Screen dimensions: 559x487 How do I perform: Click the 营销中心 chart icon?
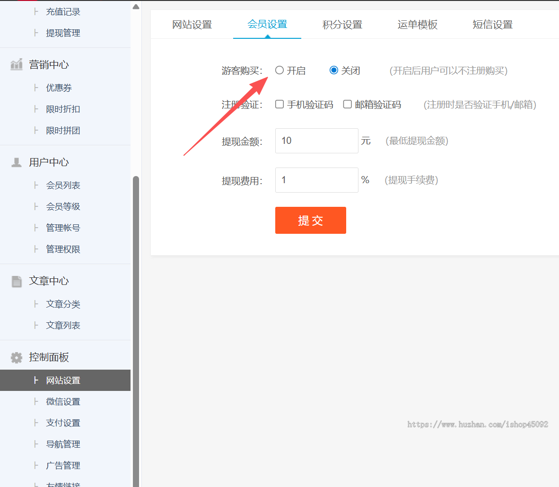[17, 64]
